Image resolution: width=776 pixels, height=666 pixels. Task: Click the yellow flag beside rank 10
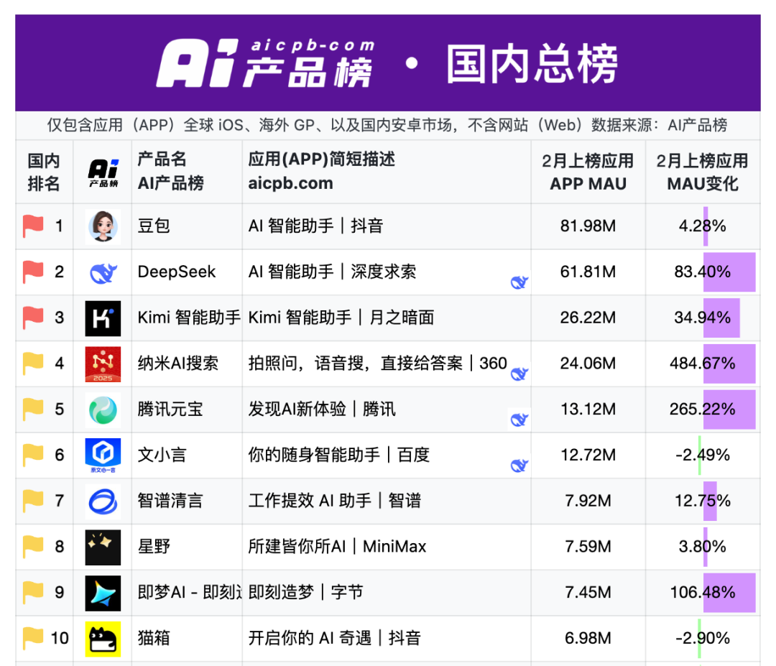pyautogui.click(x=33, y=638)
